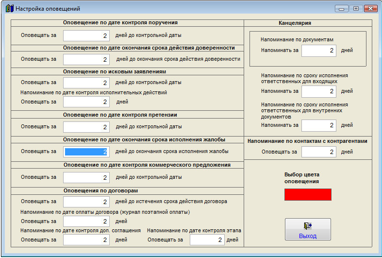Image resolution: width=382 pixels, height=258 pixels.
Task: Focus days field for дата контроля этапа
Action: [207, 240]
